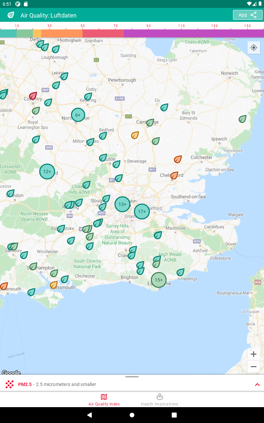The height and width of the screenshot is (423, 264).
Task: Pull up the bottom sheet drag handle
Action: tap(132, 376)
